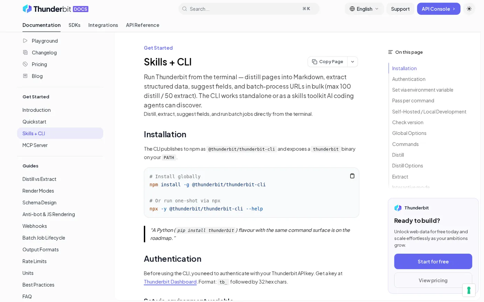Switch to the SDKs tab
Viewport: 484px width, 302px height.
pos(74,25)
